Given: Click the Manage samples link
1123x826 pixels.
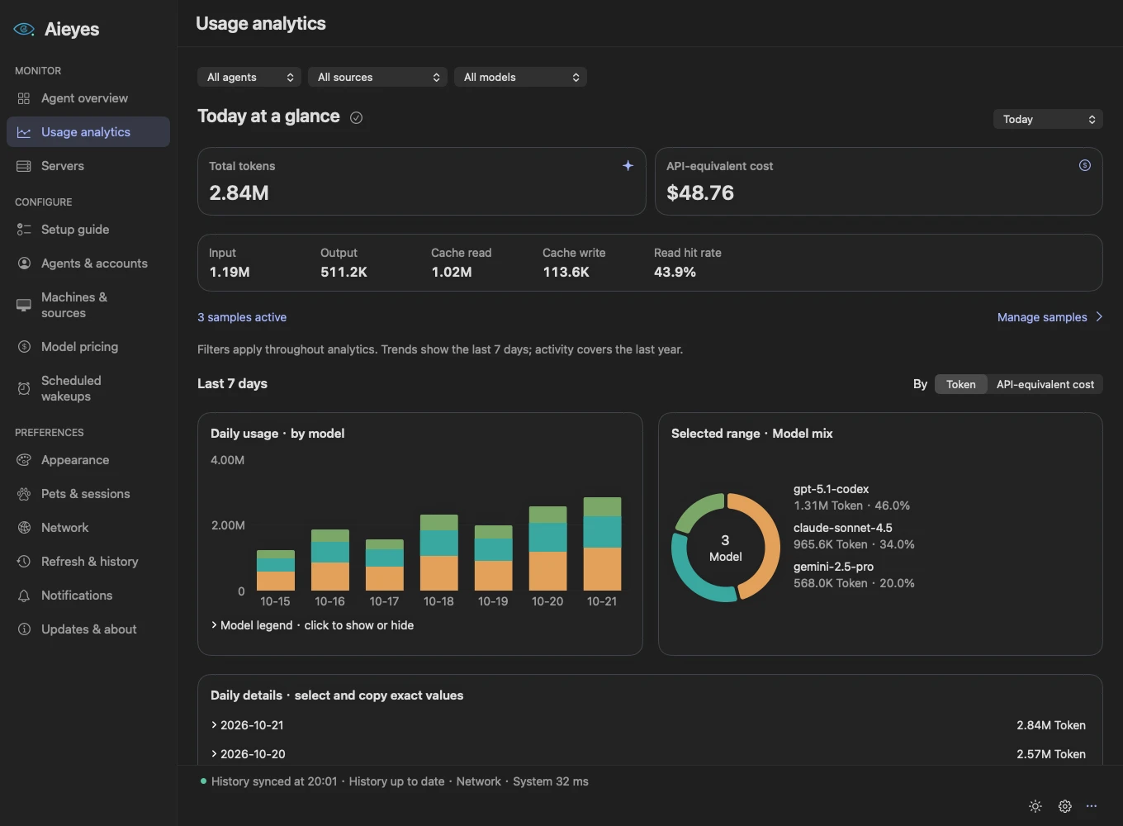Looking at the screenshot, I should coord(1050,317).
